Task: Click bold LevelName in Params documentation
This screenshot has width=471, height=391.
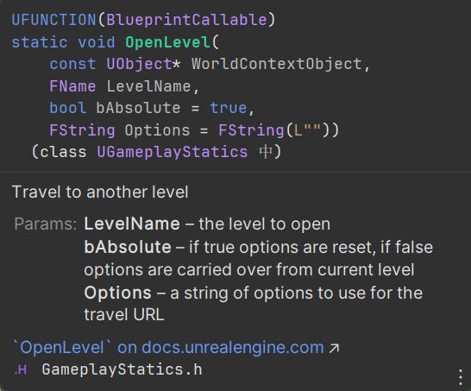Action: click(132, 224)
